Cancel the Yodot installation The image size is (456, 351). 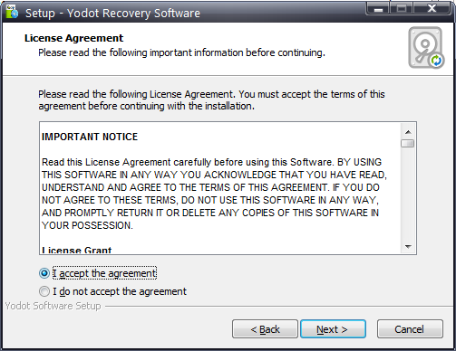(x=410, y=329)
